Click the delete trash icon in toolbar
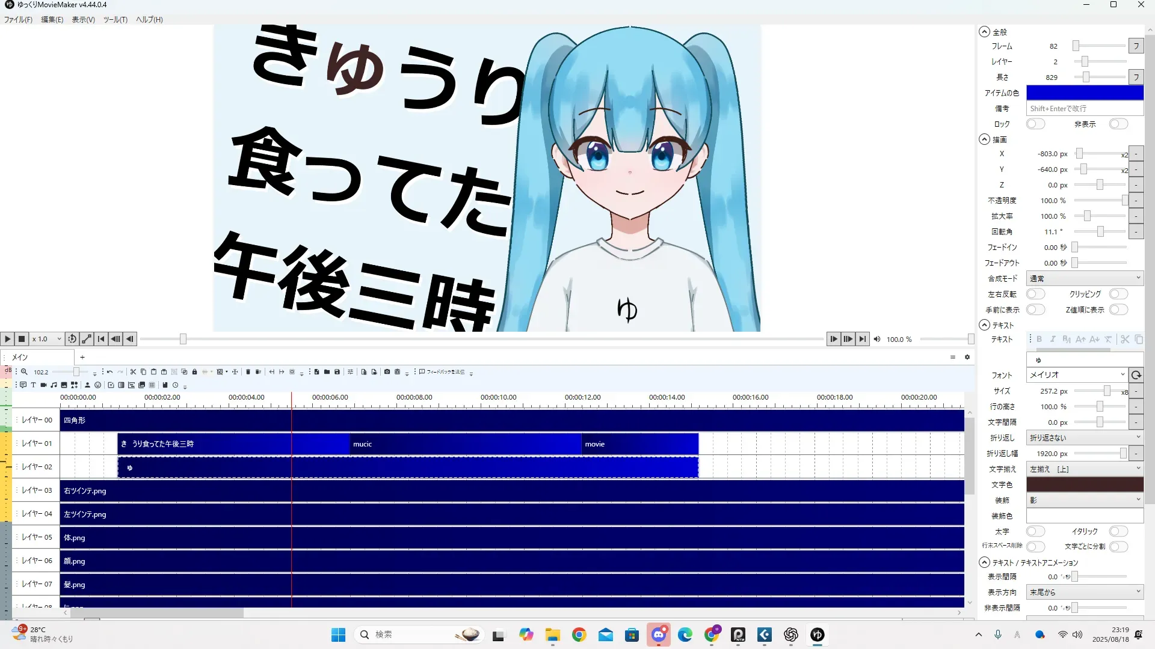Viewport: 1155px width, 649px height. click(248, 372)
